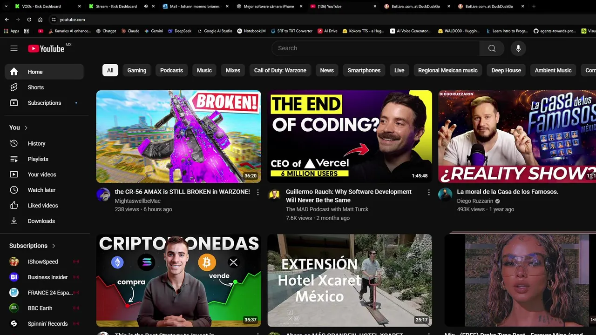This screenshot has height=335, width=596.
Task: Select the Live filter chip
Action: [x=400, y=70]
